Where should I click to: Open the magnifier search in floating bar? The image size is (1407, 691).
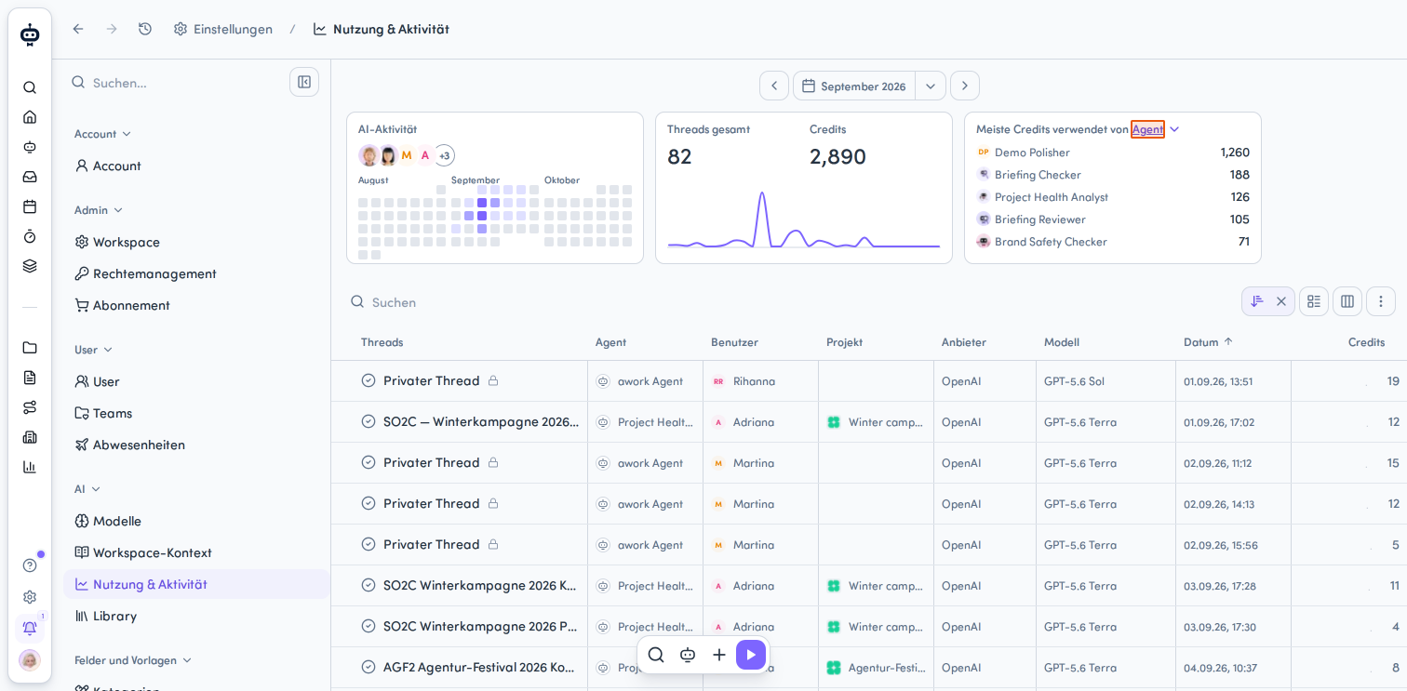point(656,655)
